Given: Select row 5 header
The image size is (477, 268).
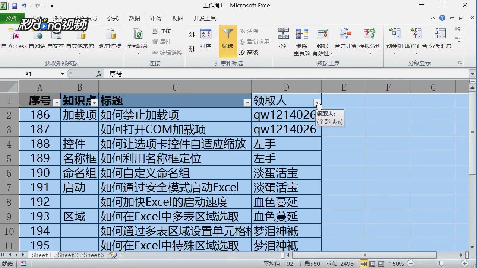Looking at the screenshot, I should click(9, 159).
